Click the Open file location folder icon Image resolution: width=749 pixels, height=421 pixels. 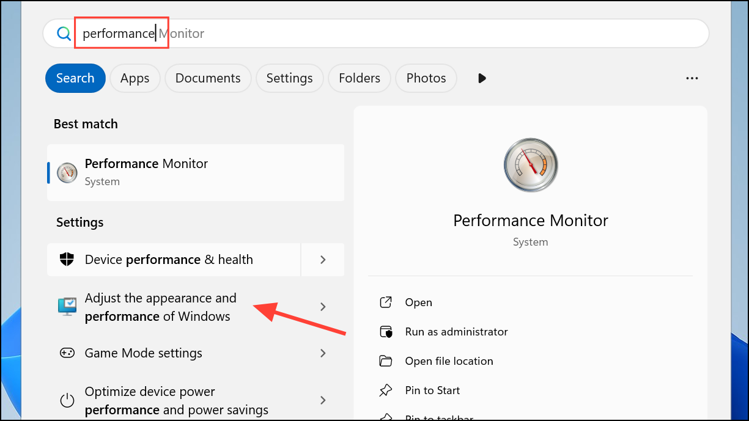(x=386, y=361)
